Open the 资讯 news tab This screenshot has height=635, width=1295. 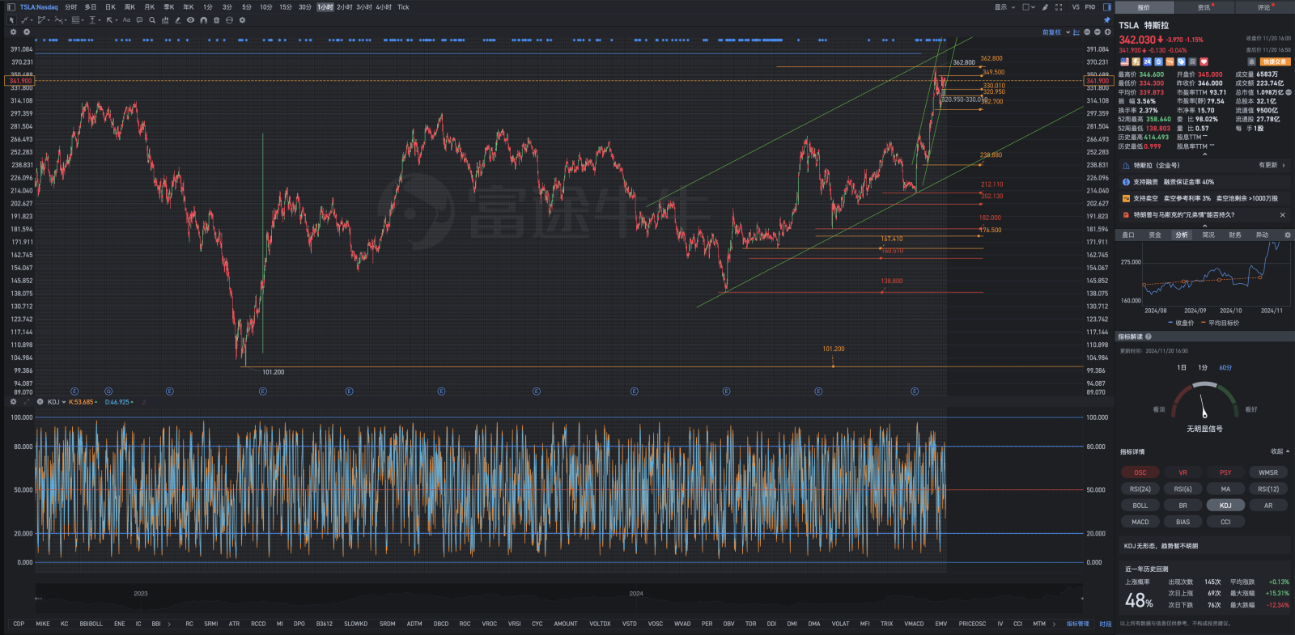(1204, 7)
